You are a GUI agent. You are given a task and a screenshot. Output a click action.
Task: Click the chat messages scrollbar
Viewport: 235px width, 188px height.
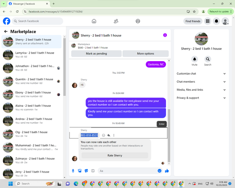click(169, 135)
